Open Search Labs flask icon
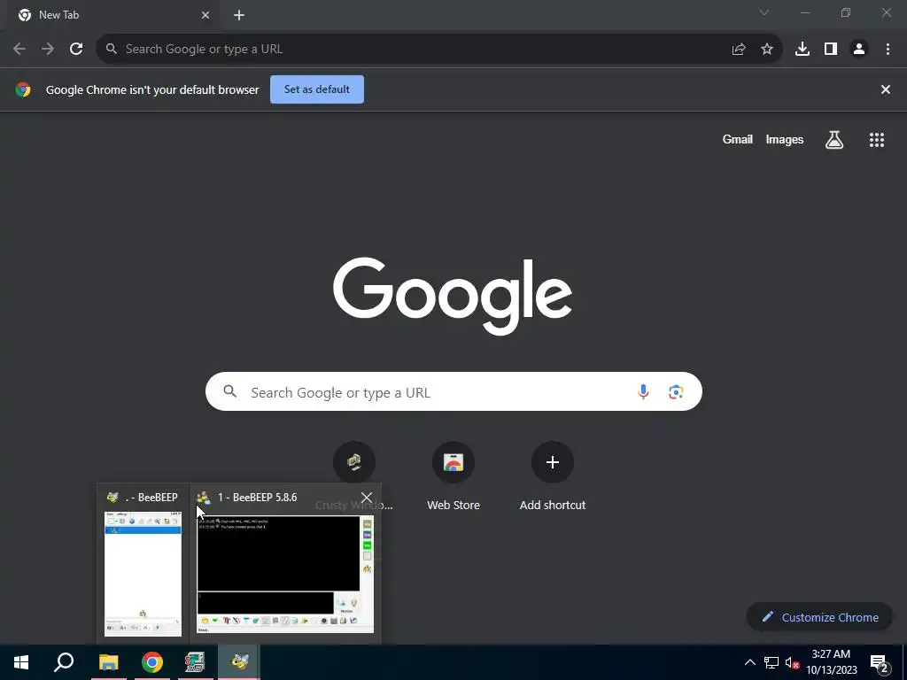 834,139
